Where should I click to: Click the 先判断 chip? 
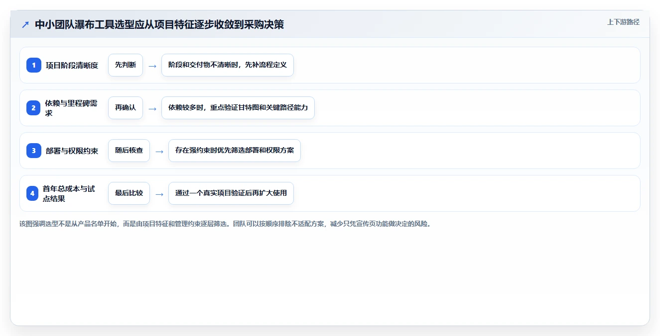pos(126,65)
